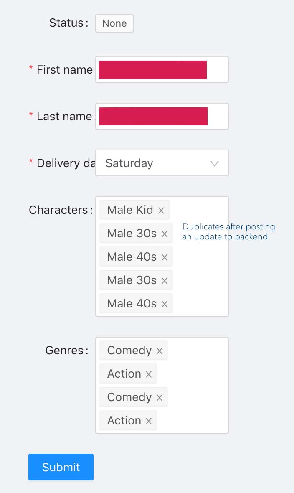Click the Submit button
The image size is (294, 493).
61,467
